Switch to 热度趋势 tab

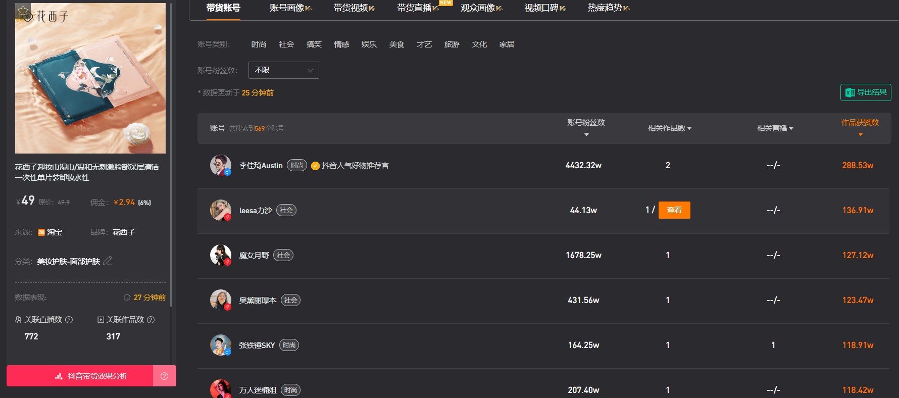point(609,8)
